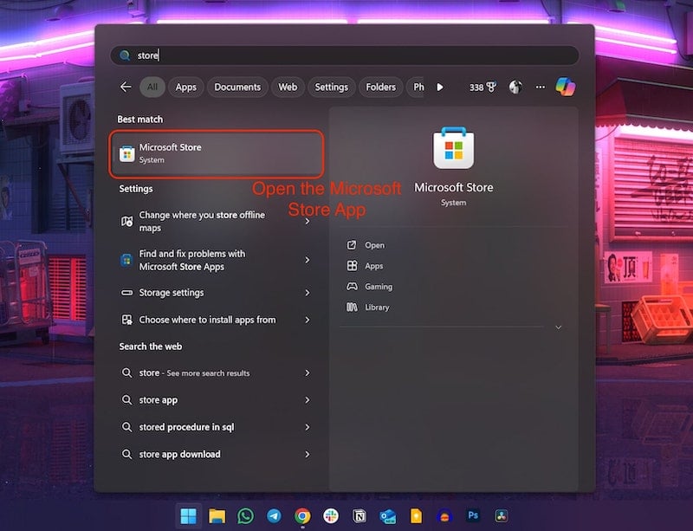This screenshot has width=693, height=531.
Task: Click in the search box containing 'store'
Action: pos(345,55)
